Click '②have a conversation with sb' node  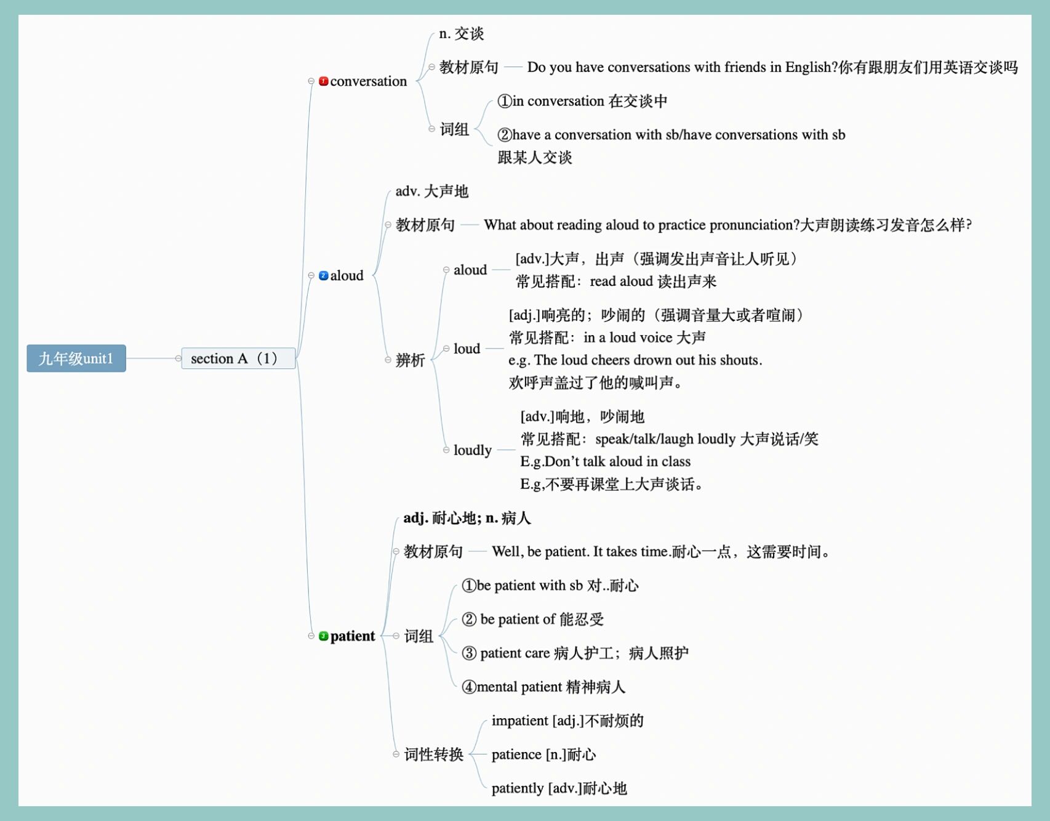click(x=671, y=146)
